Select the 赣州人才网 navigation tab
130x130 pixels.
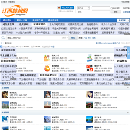coord(22,20)
